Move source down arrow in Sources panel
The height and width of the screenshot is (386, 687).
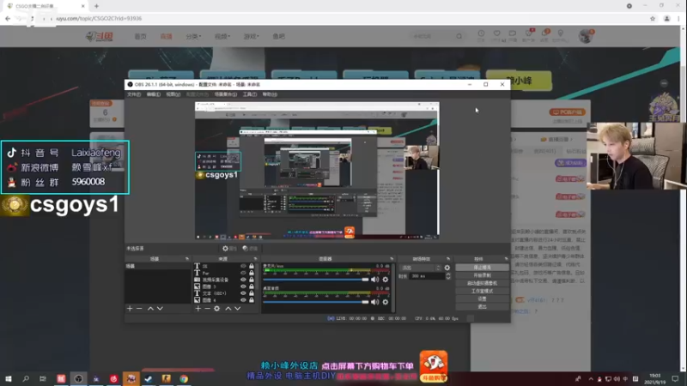pyautogui.click(x=238, y=309)
